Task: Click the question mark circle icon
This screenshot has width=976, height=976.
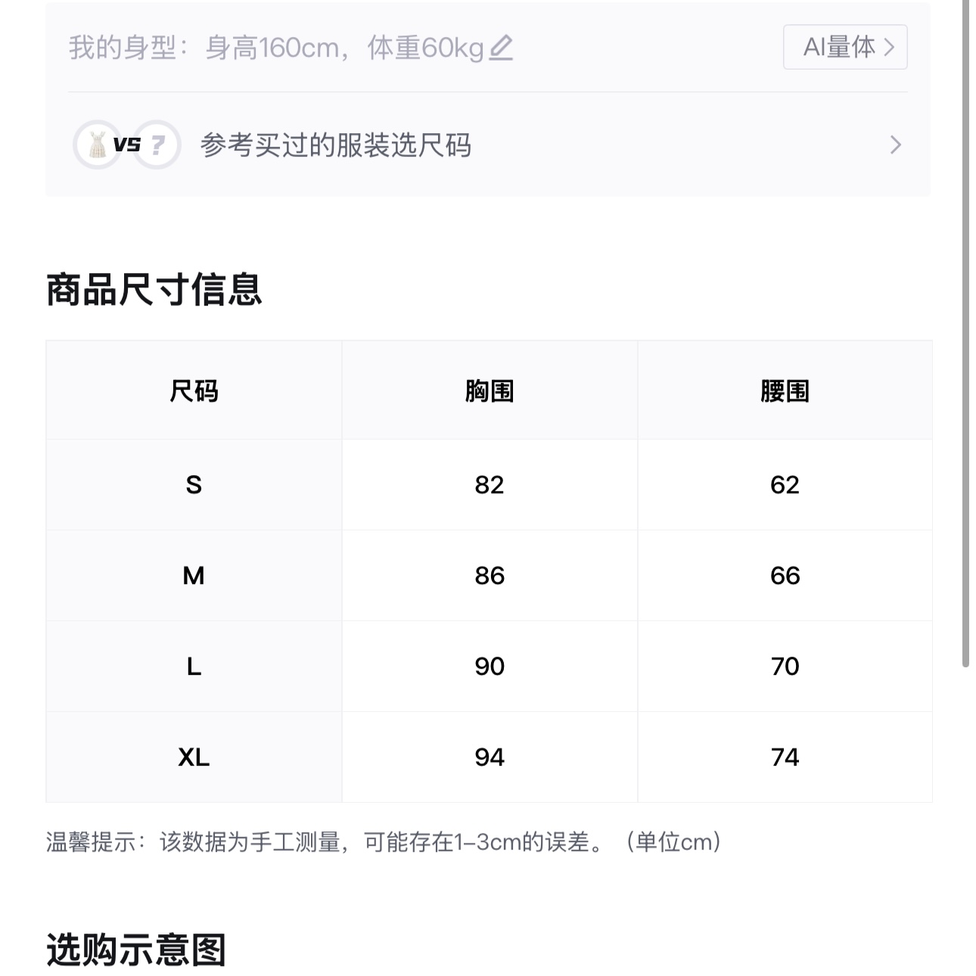Action: (157, 145)
